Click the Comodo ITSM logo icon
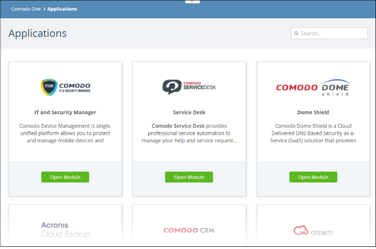 point(65,87)
